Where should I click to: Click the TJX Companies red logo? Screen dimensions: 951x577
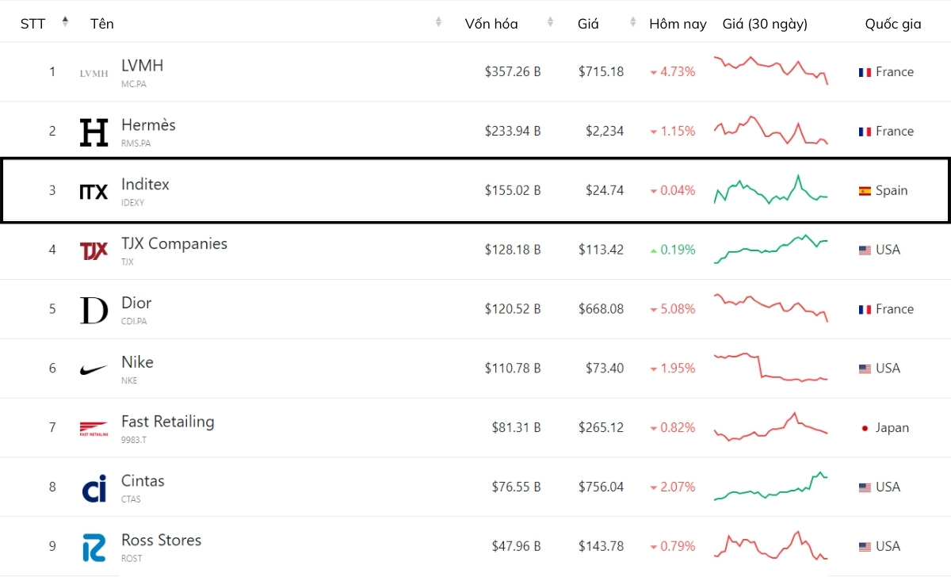click(94, 250)
